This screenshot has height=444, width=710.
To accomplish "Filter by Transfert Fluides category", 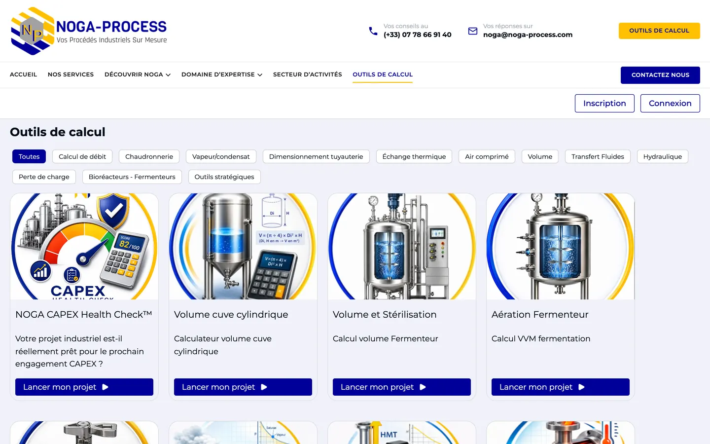I will pos(598,156).
